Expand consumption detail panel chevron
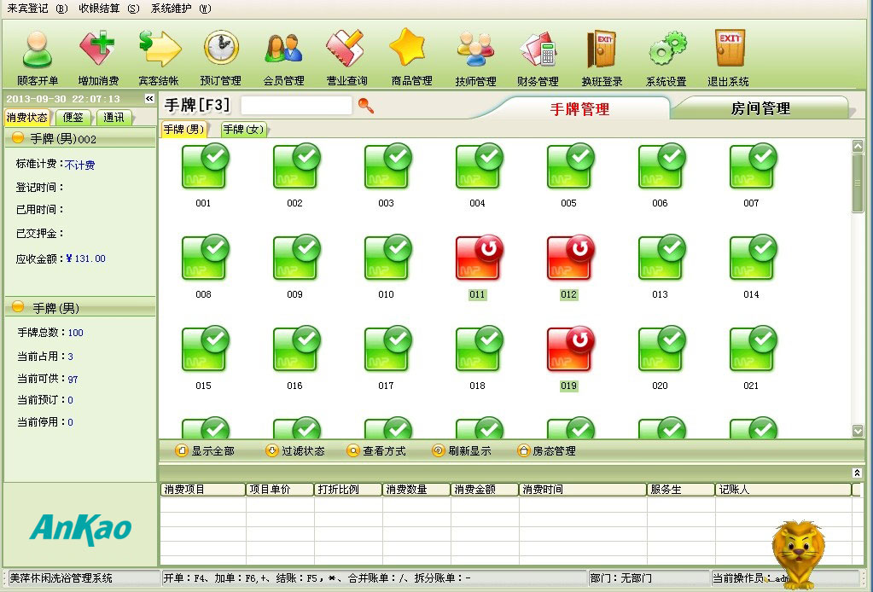873x592 pixels. point(857,473)
